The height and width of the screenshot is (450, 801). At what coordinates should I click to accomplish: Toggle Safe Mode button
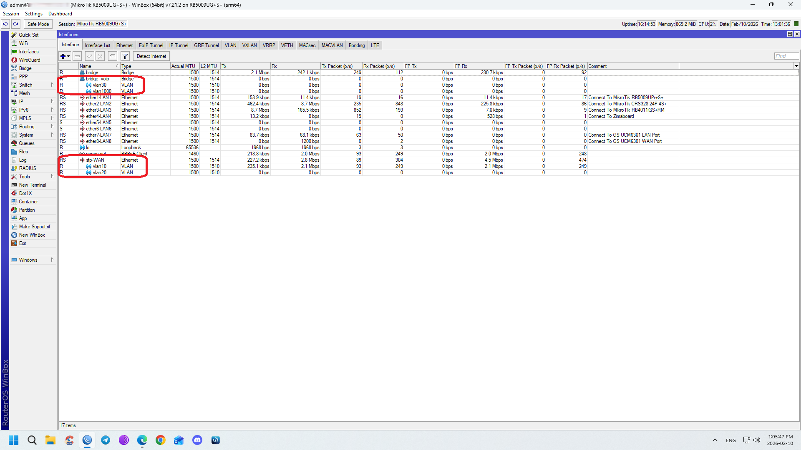coord(38,24)
